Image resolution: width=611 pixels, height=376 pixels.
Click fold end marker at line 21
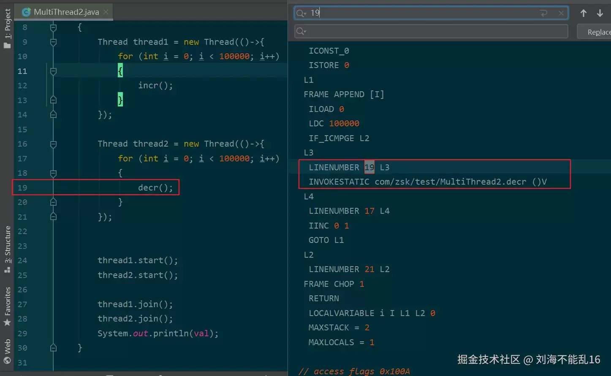click(x=53, y=217)
